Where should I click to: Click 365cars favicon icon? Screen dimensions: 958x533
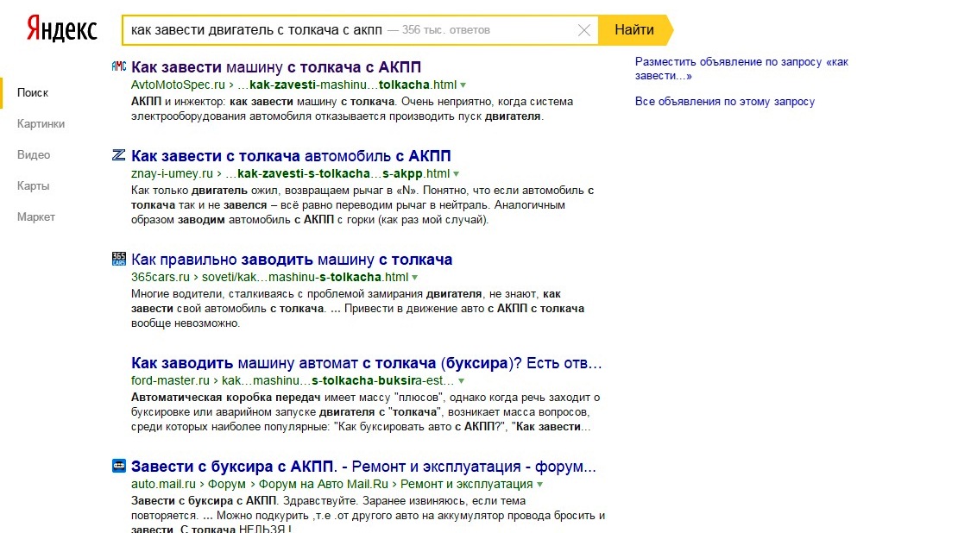point(119,259)
